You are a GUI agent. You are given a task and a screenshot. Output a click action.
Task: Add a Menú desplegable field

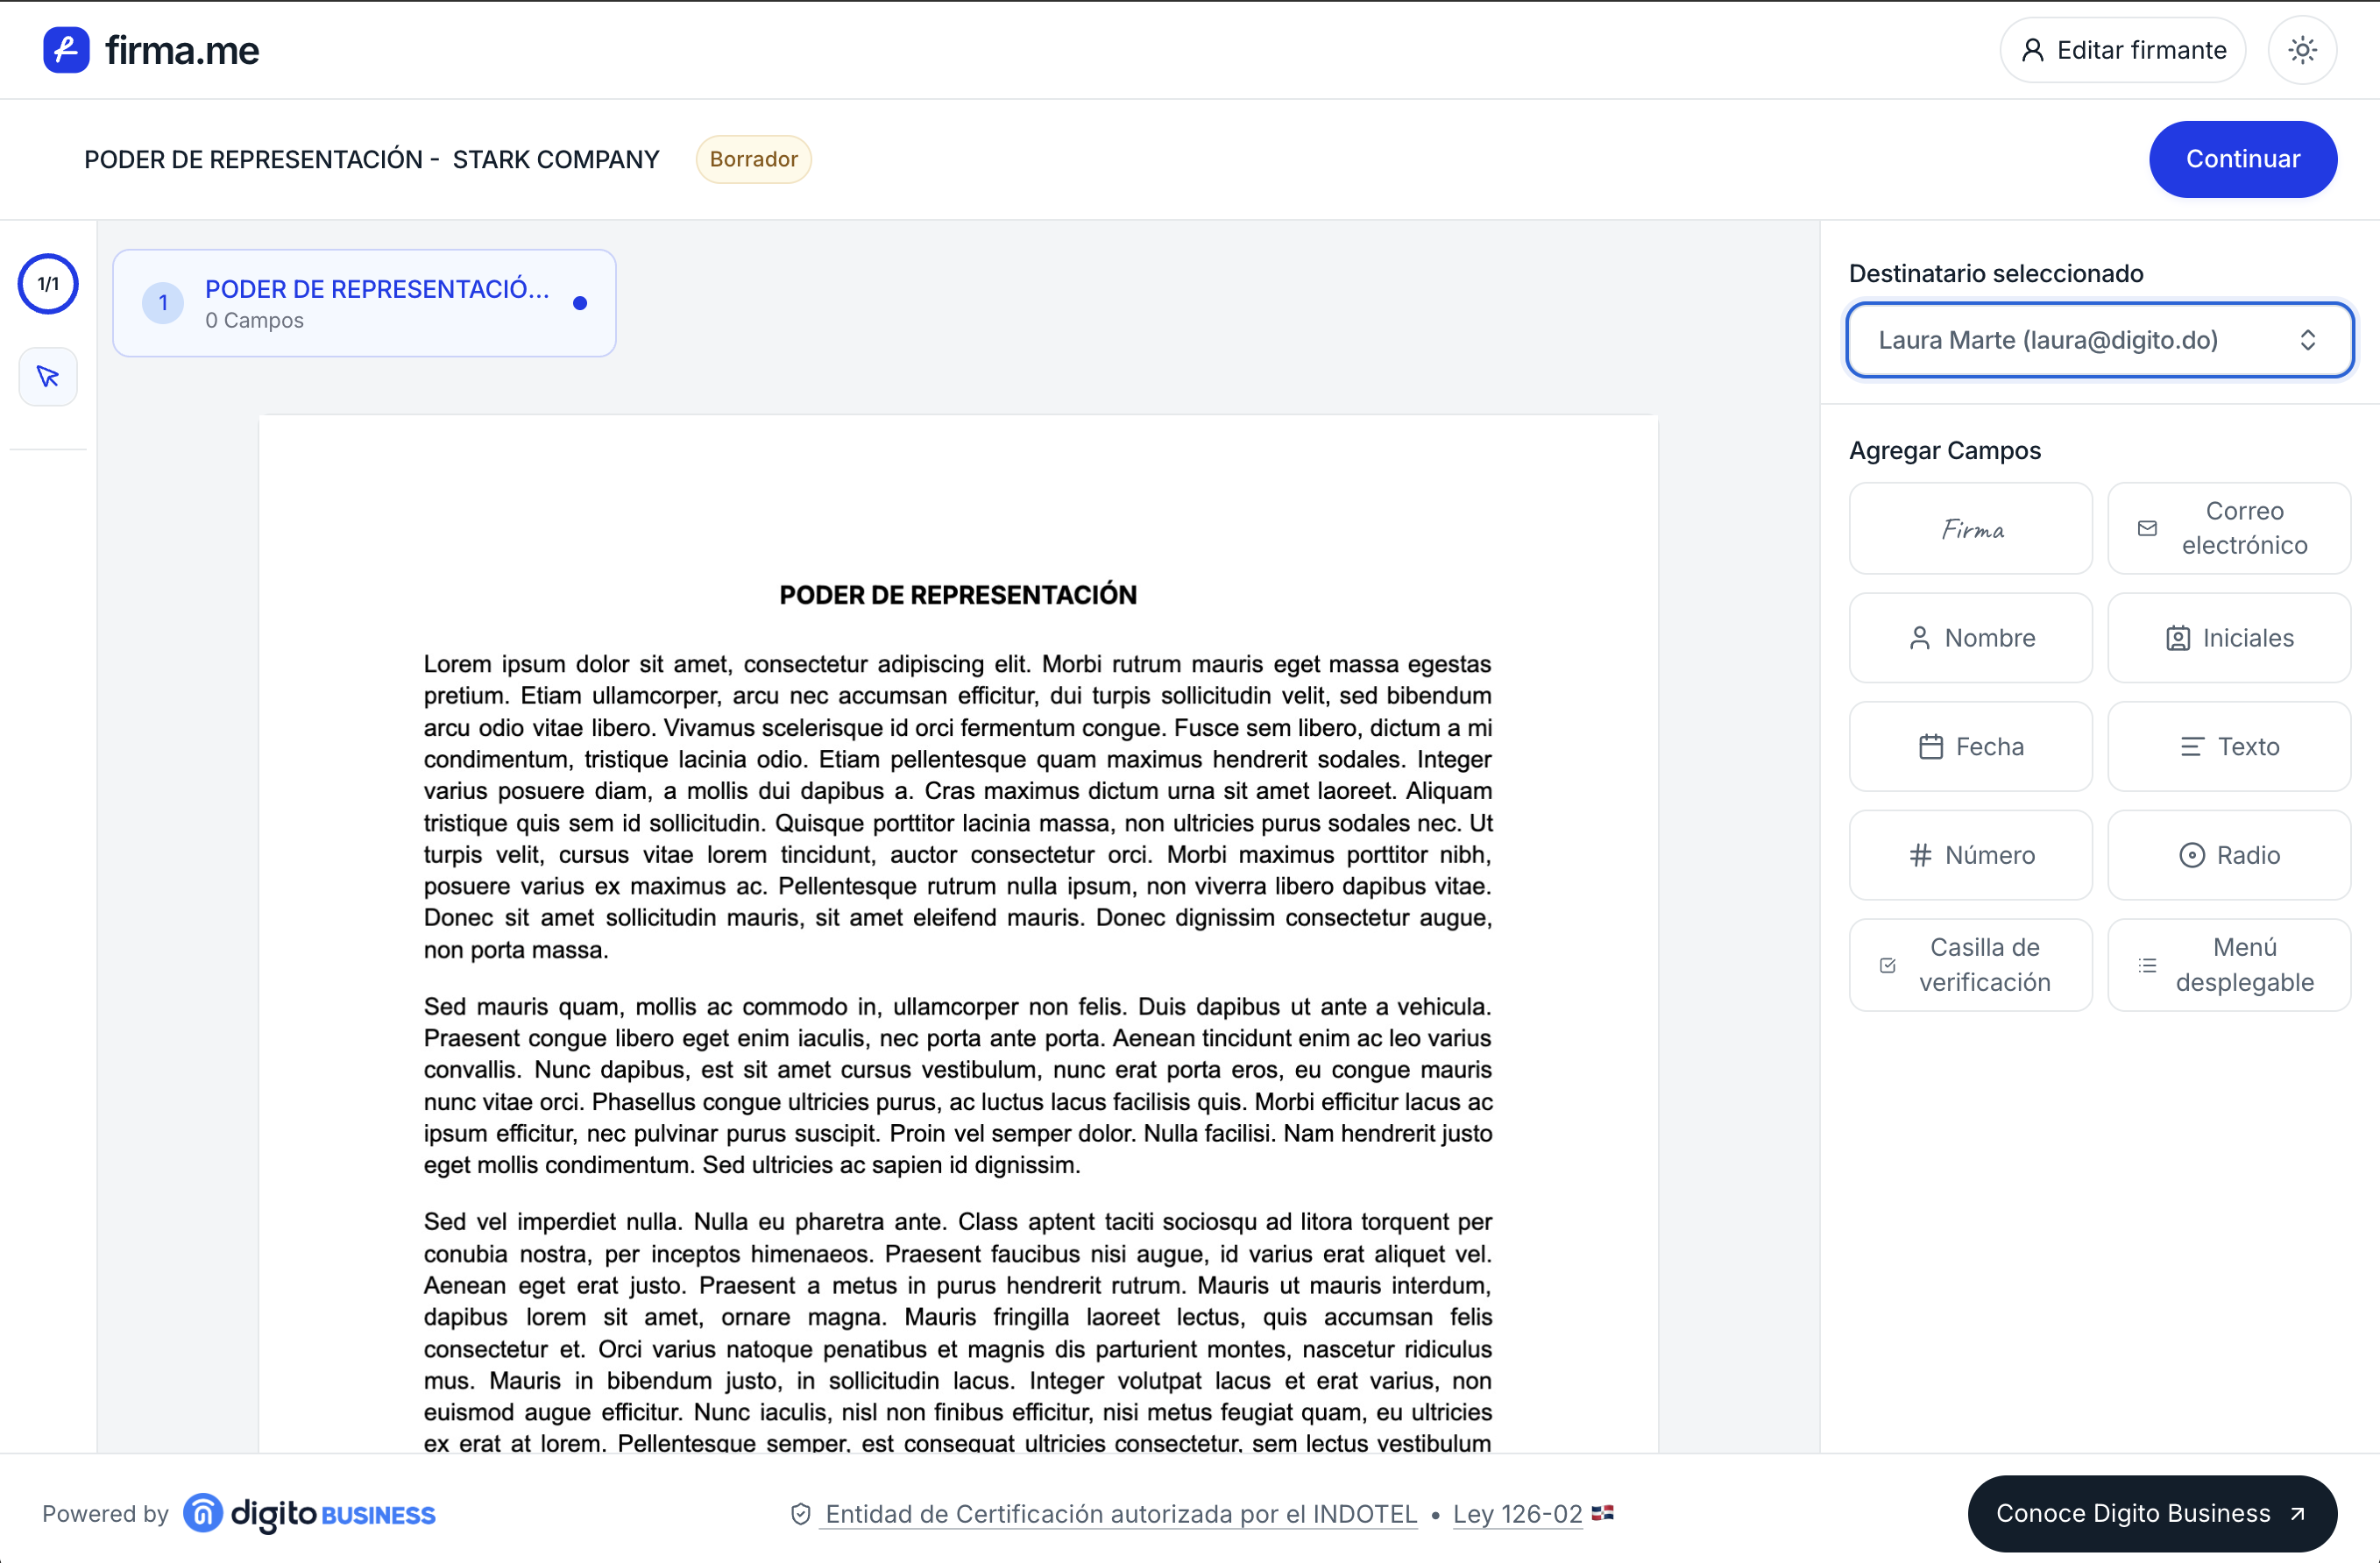tap(2229, 965)
